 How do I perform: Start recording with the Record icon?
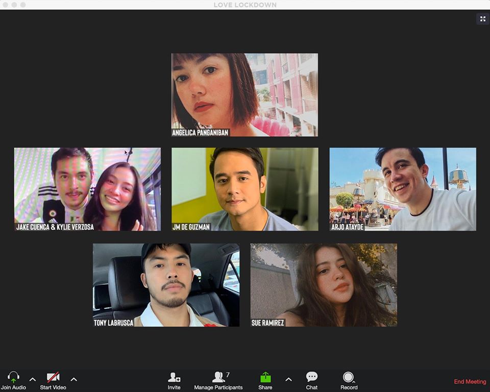pyautogui.click(x=348, y=377)
